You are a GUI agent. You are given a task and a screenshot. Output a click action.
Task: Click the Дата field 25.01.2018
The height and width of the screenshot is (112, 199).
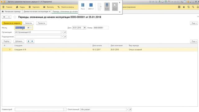pos(78,28)
